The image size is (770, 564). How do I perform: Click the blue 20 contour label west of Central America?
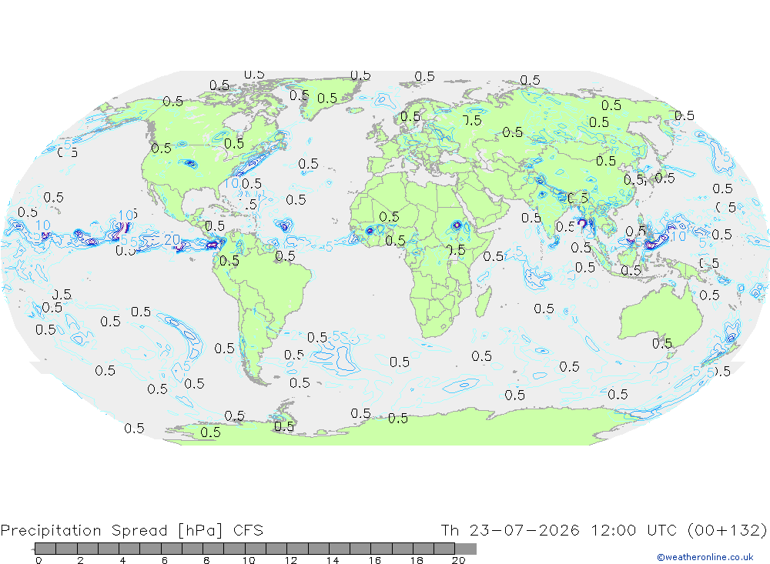coord(172,239)
